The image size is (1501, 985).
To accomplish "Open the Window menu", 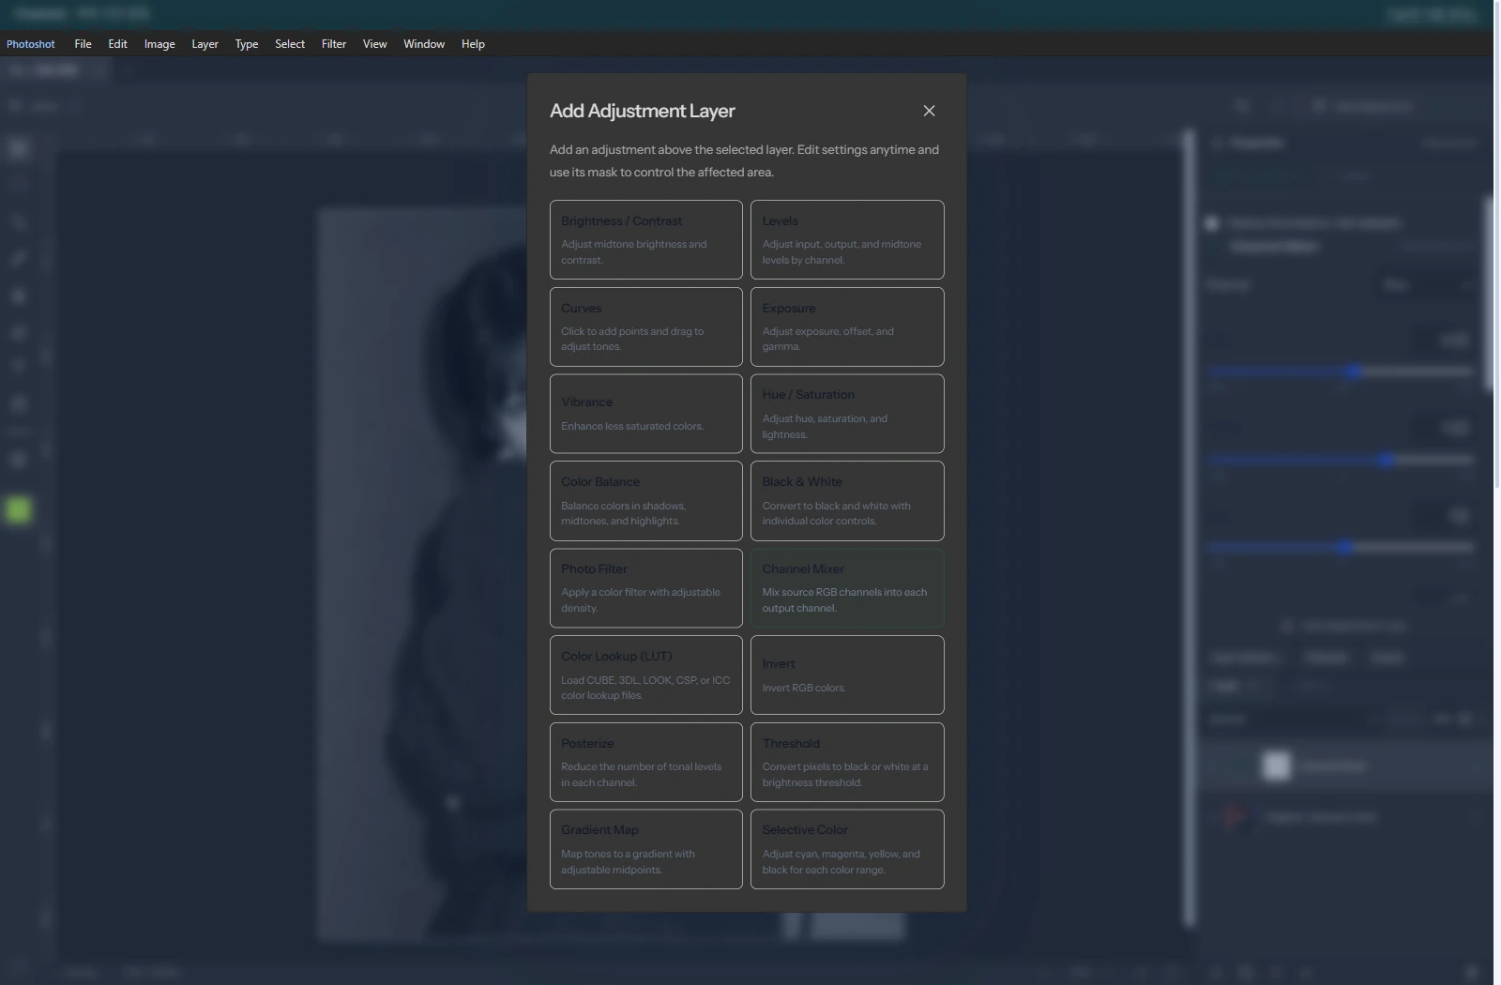I will 424,44.
